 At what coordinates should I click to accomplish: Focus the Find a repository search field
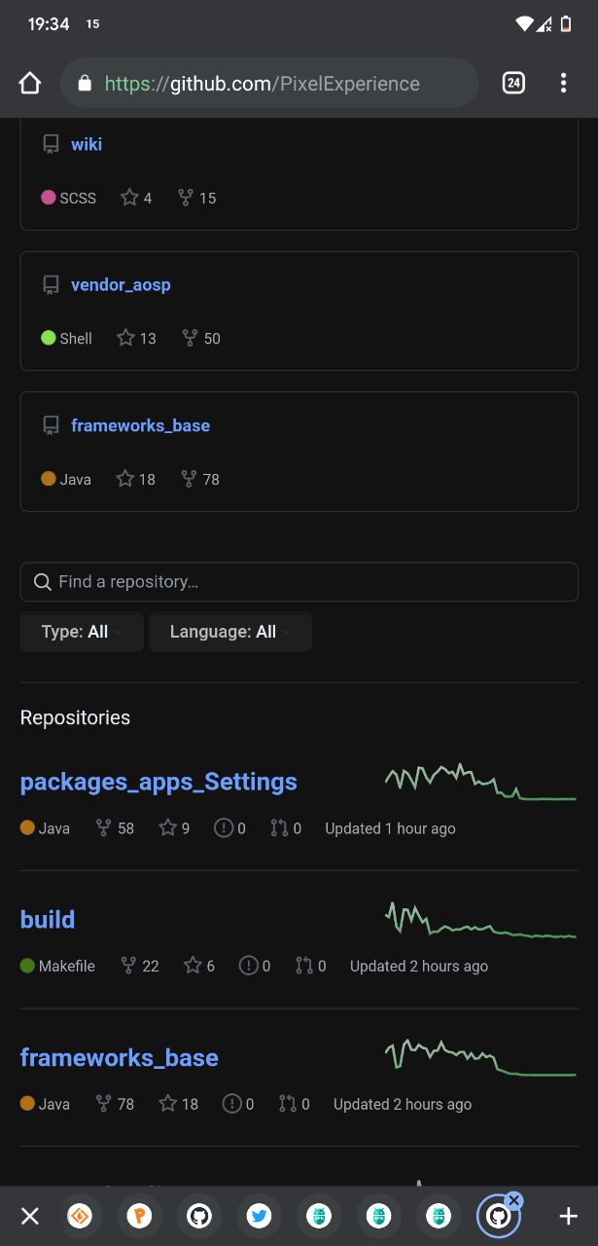(x=299, y=582)
